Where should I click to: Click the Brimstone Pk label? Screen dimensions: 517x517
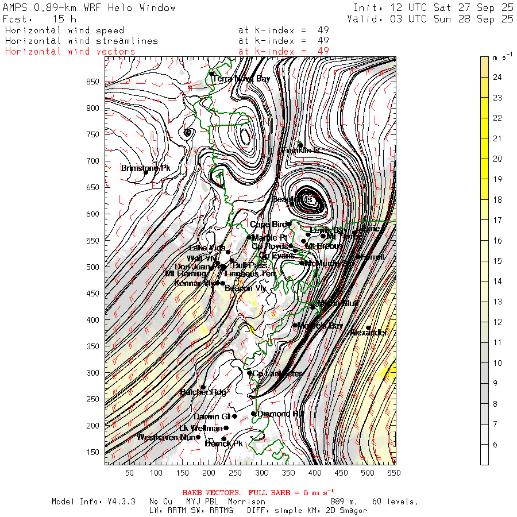pyautogui.click(x=146, y=168)
